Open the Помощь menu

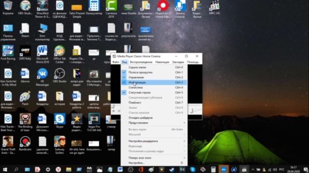pos(193,62)
